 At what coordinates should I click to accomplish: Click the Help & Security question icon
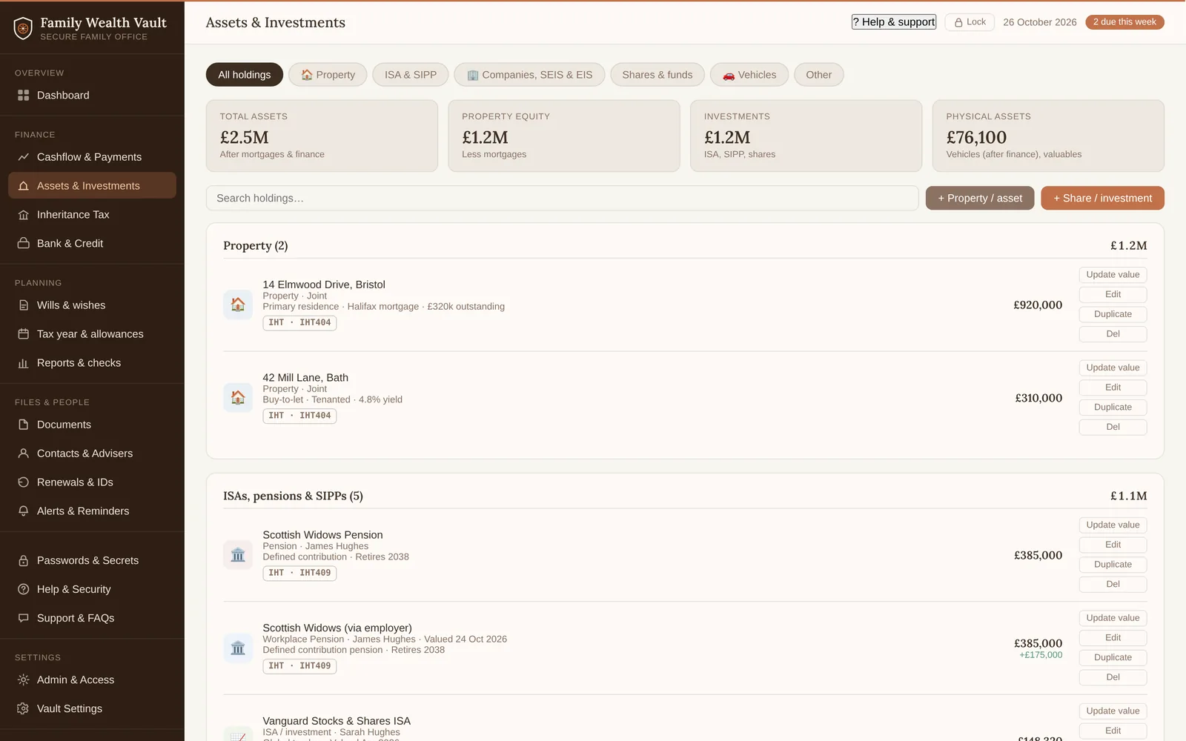point(24,590)
